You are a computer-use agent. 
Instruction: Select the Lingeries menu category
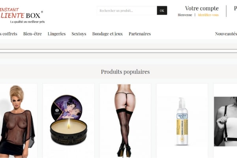56,34
